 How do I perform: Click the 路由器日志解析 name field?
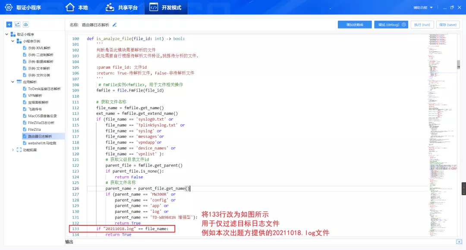[x=95, y=25]
